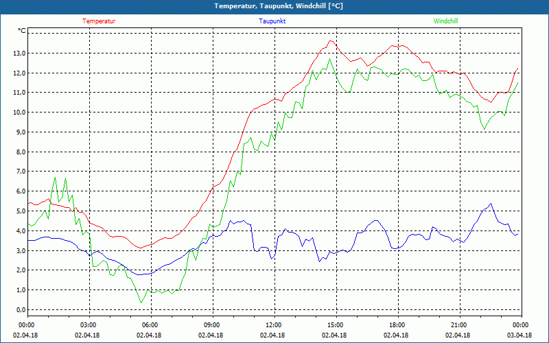The image size is (549, 343).
Task: Click the blue Taupunkt legend label
Action: pyautogui.click(x=272, y=21)
